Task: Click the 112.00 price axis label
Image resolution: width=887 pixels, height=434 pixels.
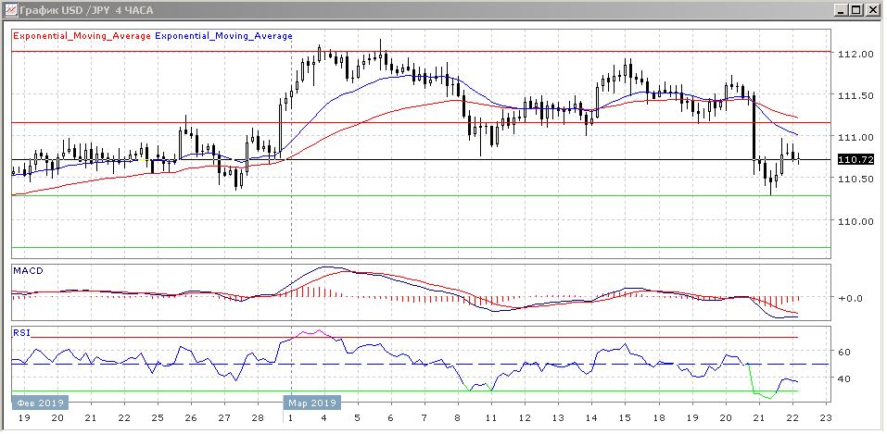Action: click(856, 55)
